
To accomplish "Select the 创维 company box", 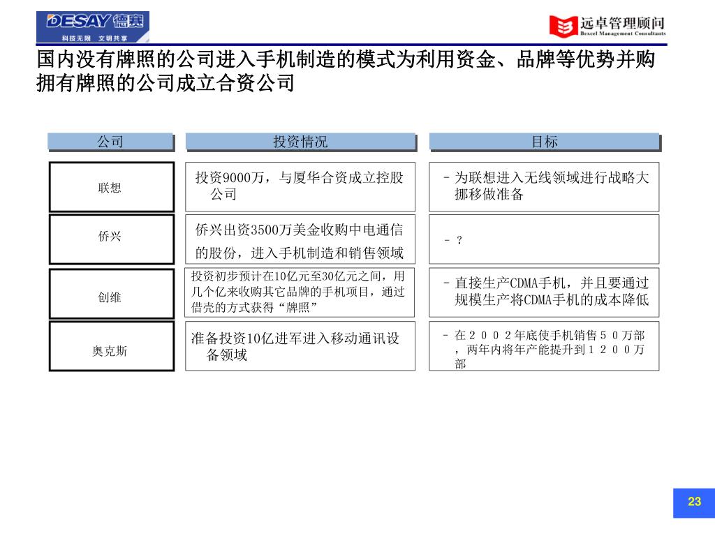I will pyautogui.click(x=112, y=293).
